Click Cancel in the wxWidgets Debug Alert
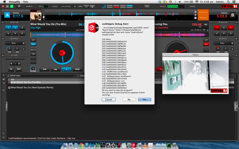This screenshot has height=149, width=239. (x=109, y=100)
